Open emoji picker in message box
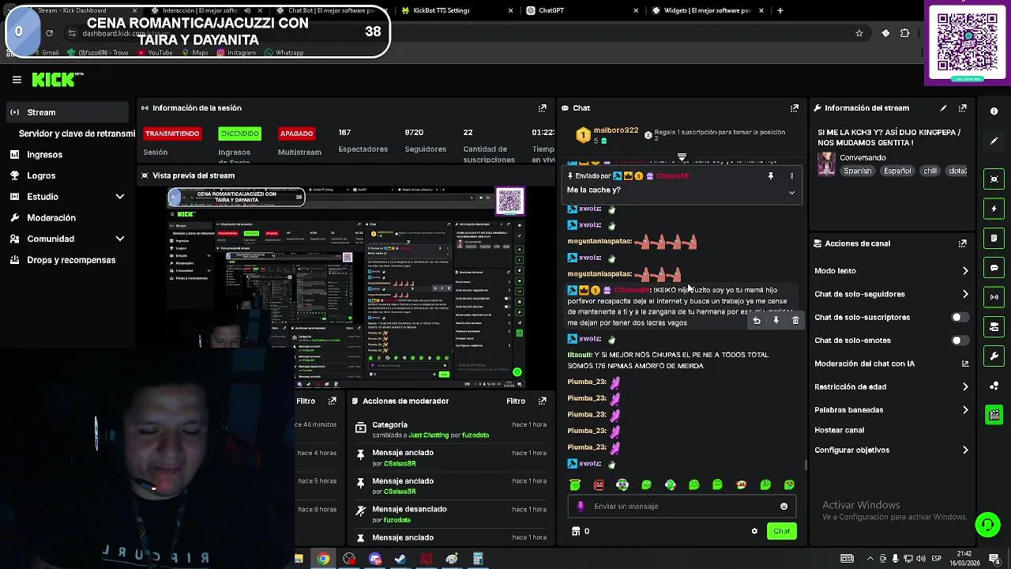Image resolution: width=1011 pixels, height=569 pixels. click(784, 507)
